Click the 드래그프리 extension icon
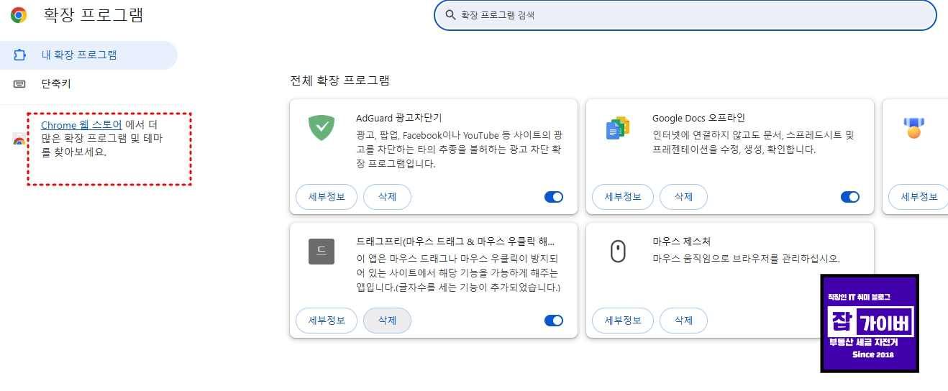The image size is (948, 391). [x=322, y=251]
